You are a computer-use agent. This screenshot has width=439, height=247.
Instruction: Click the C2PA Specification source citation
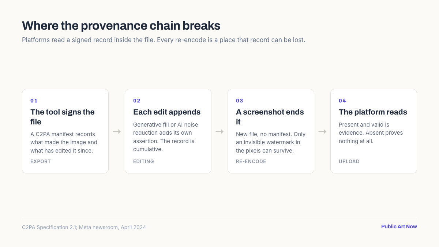84,227
